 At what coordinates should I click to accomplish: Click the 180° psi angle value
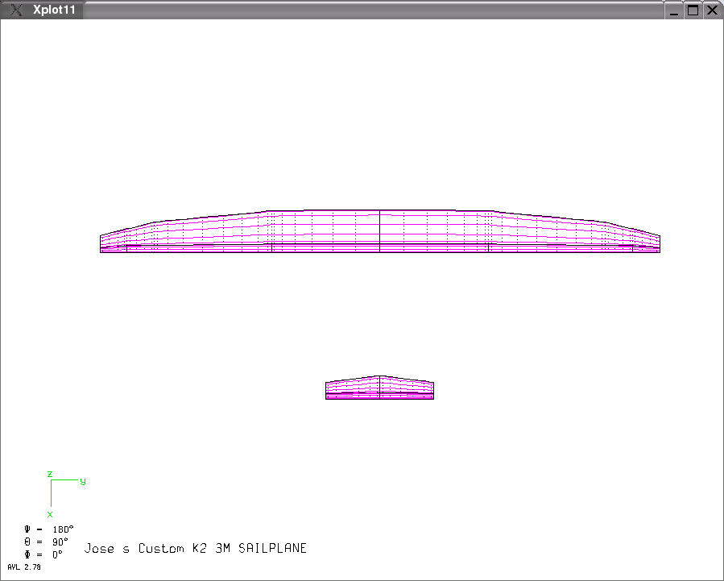click(62, 529)
